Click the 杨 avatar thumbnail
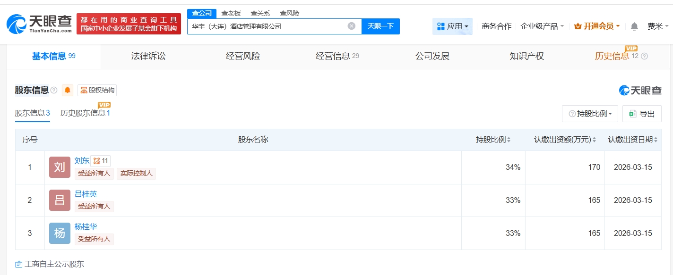The width and height of the screenshot is (673, 275). 60,233
